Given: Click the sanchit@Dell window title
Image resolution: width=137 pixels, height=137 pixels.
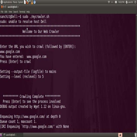Looking at the screenshot, I should click(x=13, y=7).
